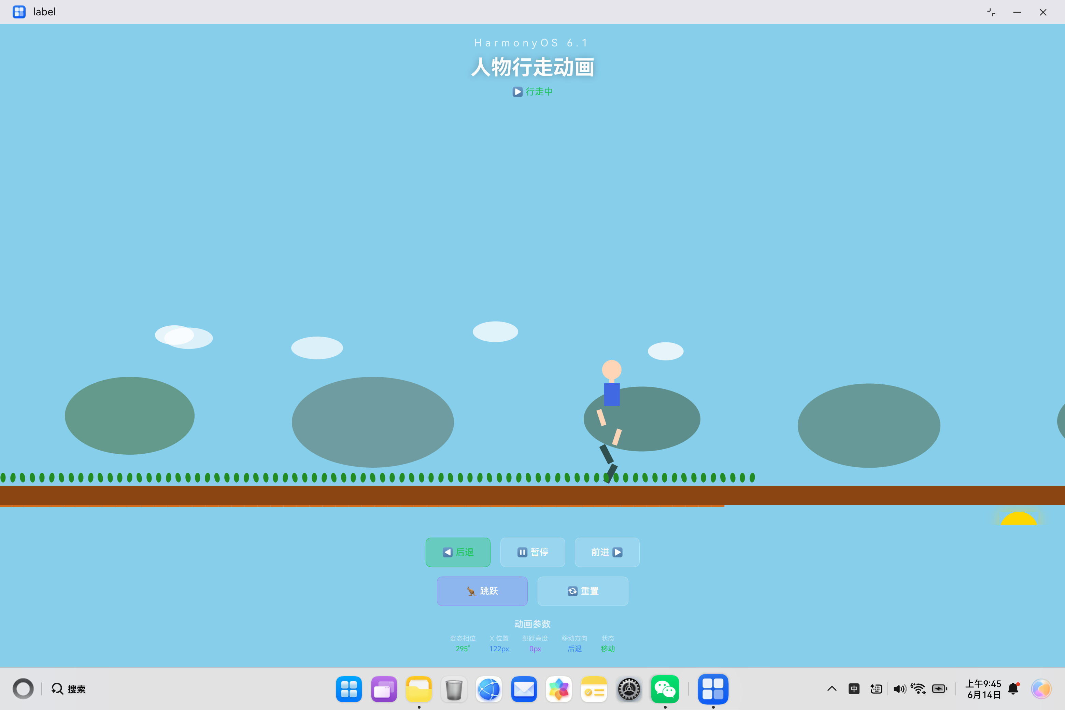Open the launcher grid icon in dock
1065x710 pixels.
pyautogui.click(x=349, y=689)
